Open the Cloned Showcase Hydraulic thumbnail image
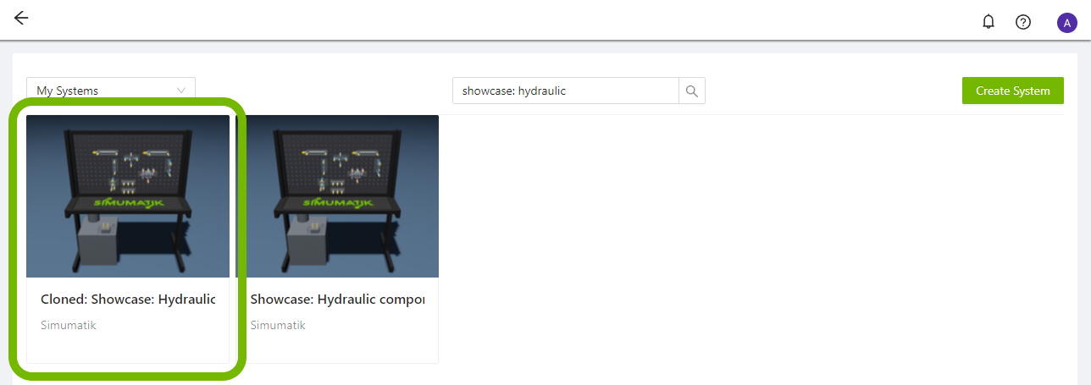Viewport: 1091px width, 385px height. pos(128,195)
